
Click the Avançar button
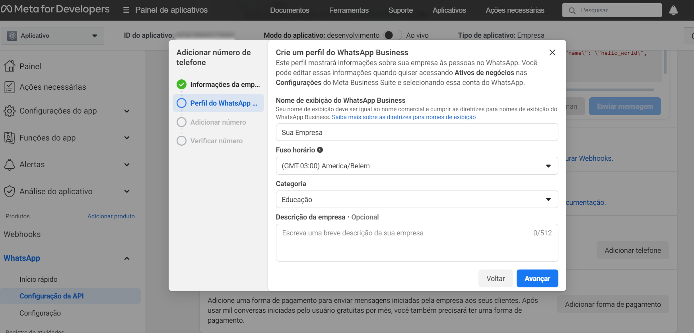(x=537, y=279)
